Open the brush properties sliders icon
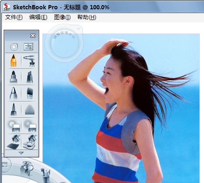 tap(28, 47)
